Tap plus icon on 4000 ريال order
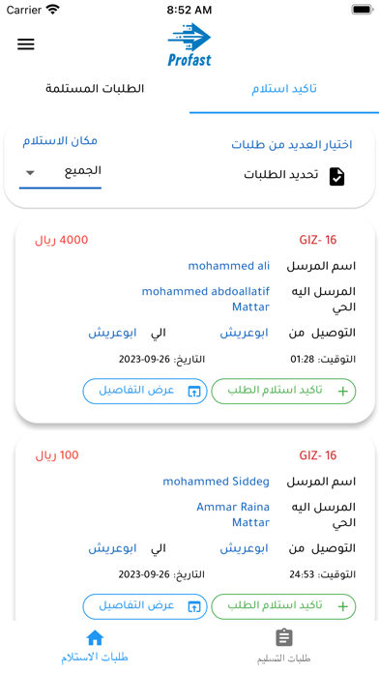 tap(342, 391)
